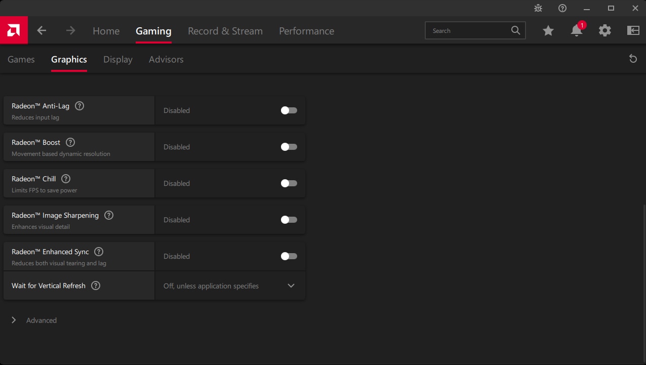Open favorites star icon
Screen dimensions: 646x365
[x=548, y=31]
